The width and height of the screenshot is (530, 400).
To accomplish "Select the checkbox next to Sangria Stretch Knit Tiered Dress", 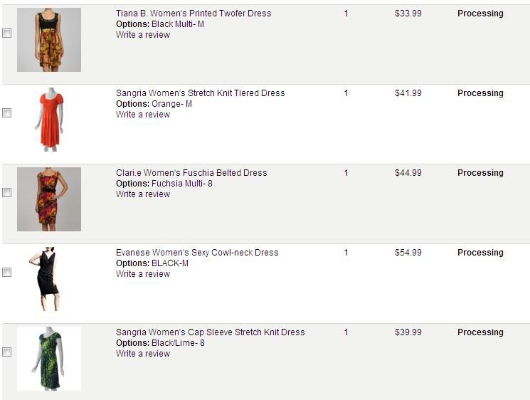I will [7, 113].
